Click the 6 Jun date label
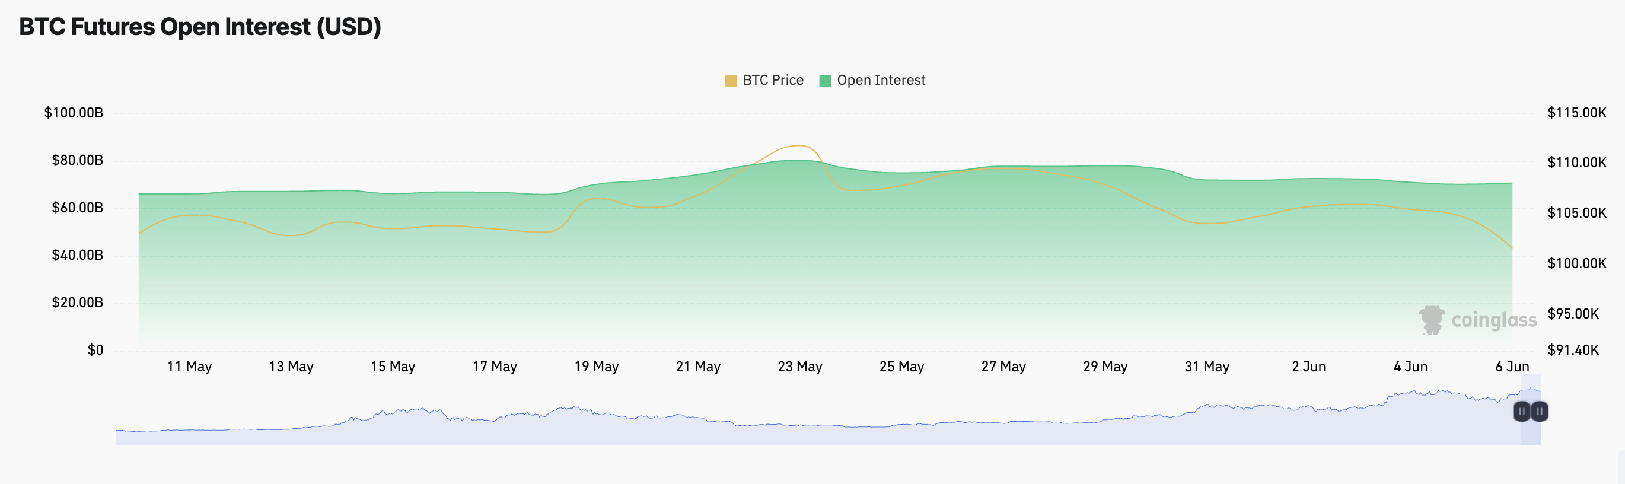The width and height of the screenshot is (1625, 484). click(x=1512, y=367)
